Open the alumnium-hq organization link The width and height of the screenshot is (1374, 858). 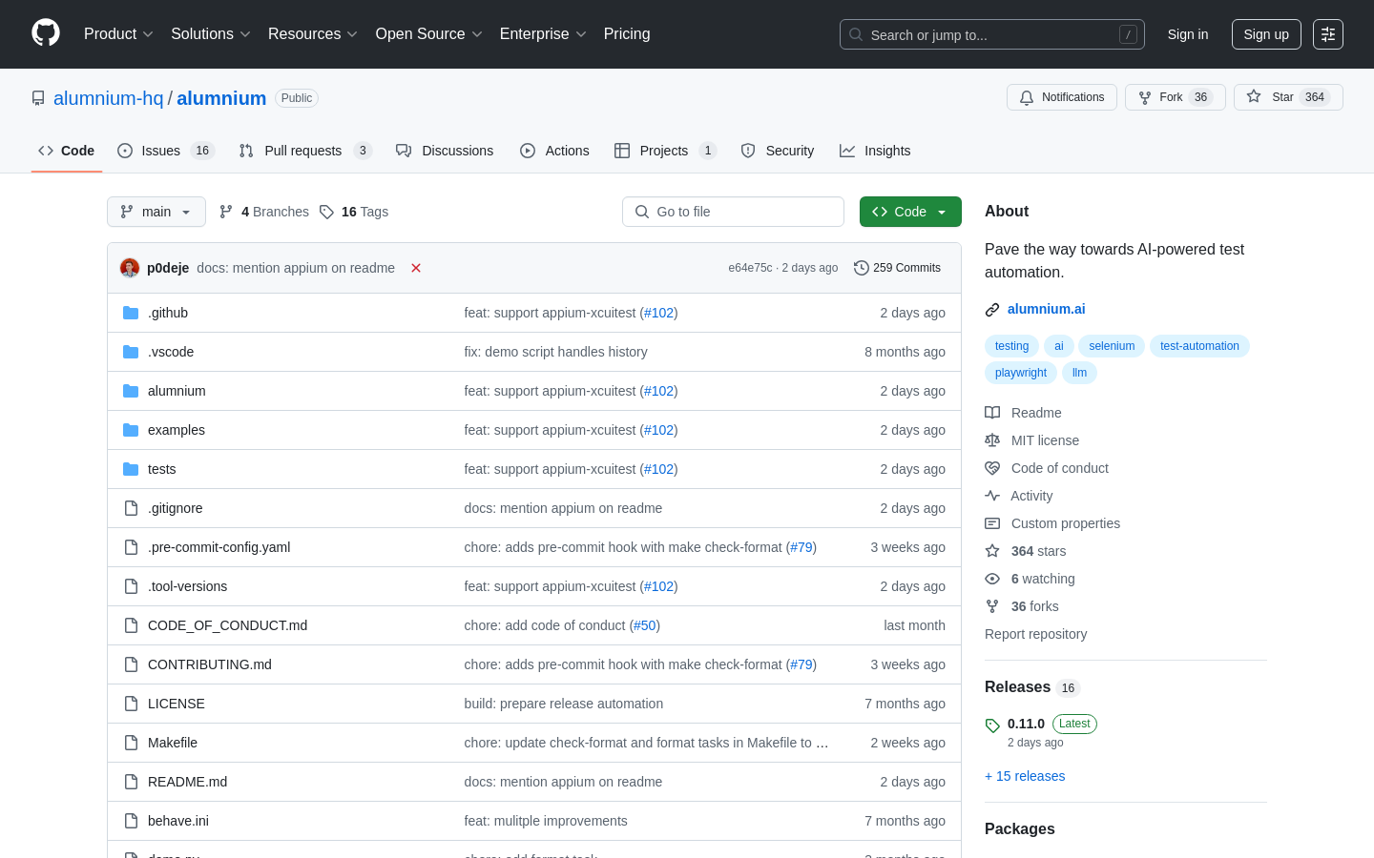click(109, 98)
